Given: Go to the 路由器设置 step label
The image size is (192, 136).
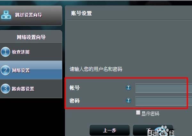Looking at the screenshot, I should (x=23, y=89).
